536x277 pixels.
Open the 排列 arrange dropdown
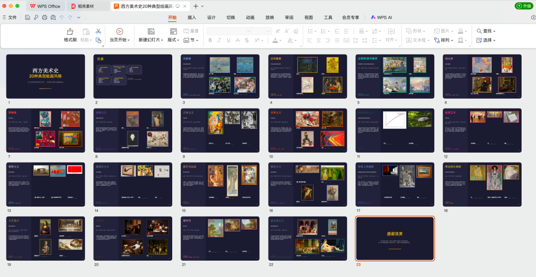pyautogui.click(x=444, y=40)
